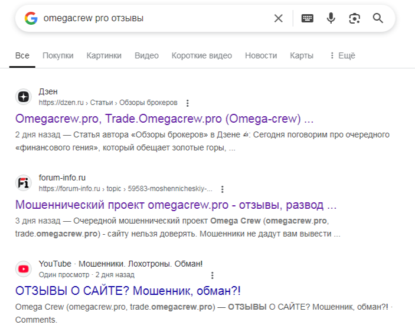Click the forum-info.ru site favicon
This screenshot has width=415, height=335.
click(24, 183)
